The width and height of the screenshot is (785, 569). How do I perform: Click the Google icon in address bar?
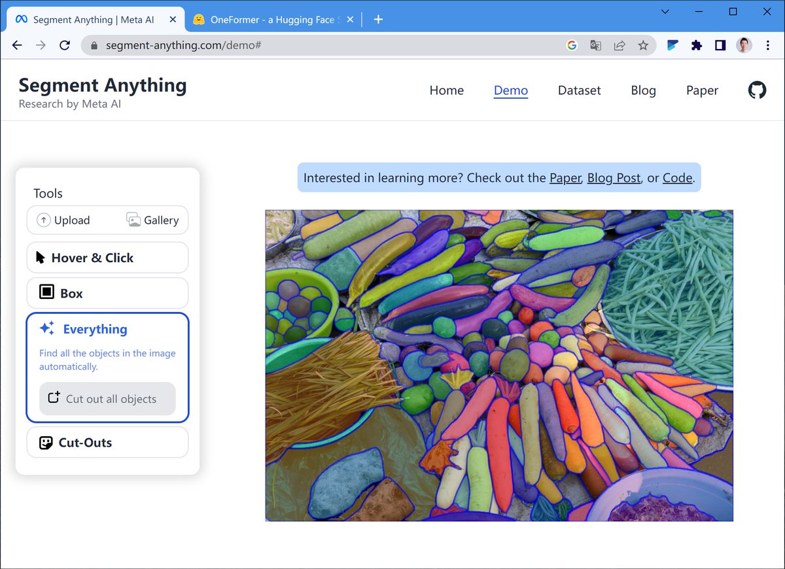pos(572,45)
